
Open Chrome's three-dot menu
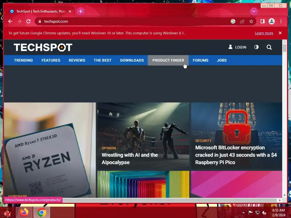click(281, 21)
